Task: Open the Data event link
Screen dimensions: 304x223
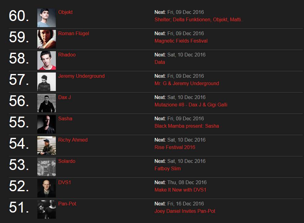Action: [160, 62]
